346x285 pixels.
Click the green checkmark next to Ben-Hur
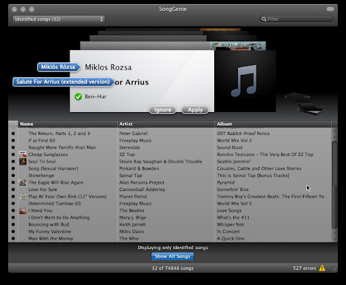[78, 97]
